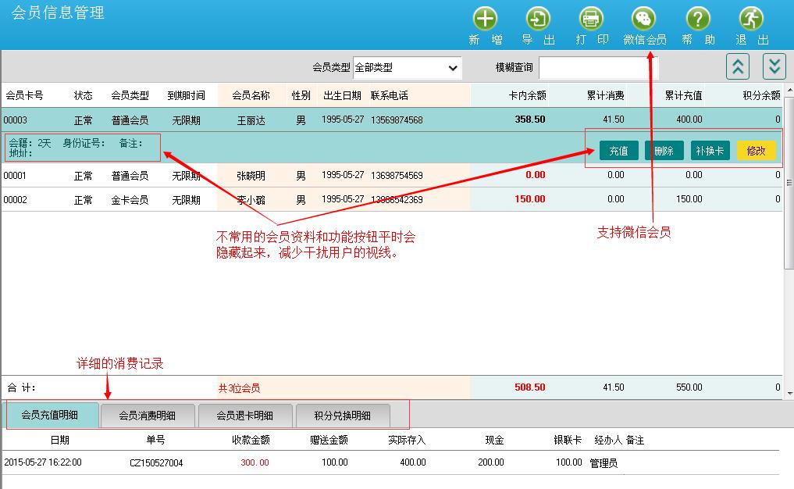Sort by the 卡内余额 column header

coord(527,95)
